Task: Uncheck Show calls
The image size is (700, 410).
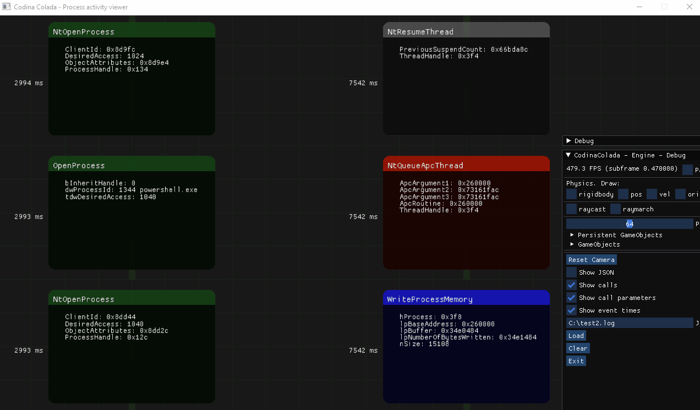Action: pyautogui.click(x=572, y=285)
